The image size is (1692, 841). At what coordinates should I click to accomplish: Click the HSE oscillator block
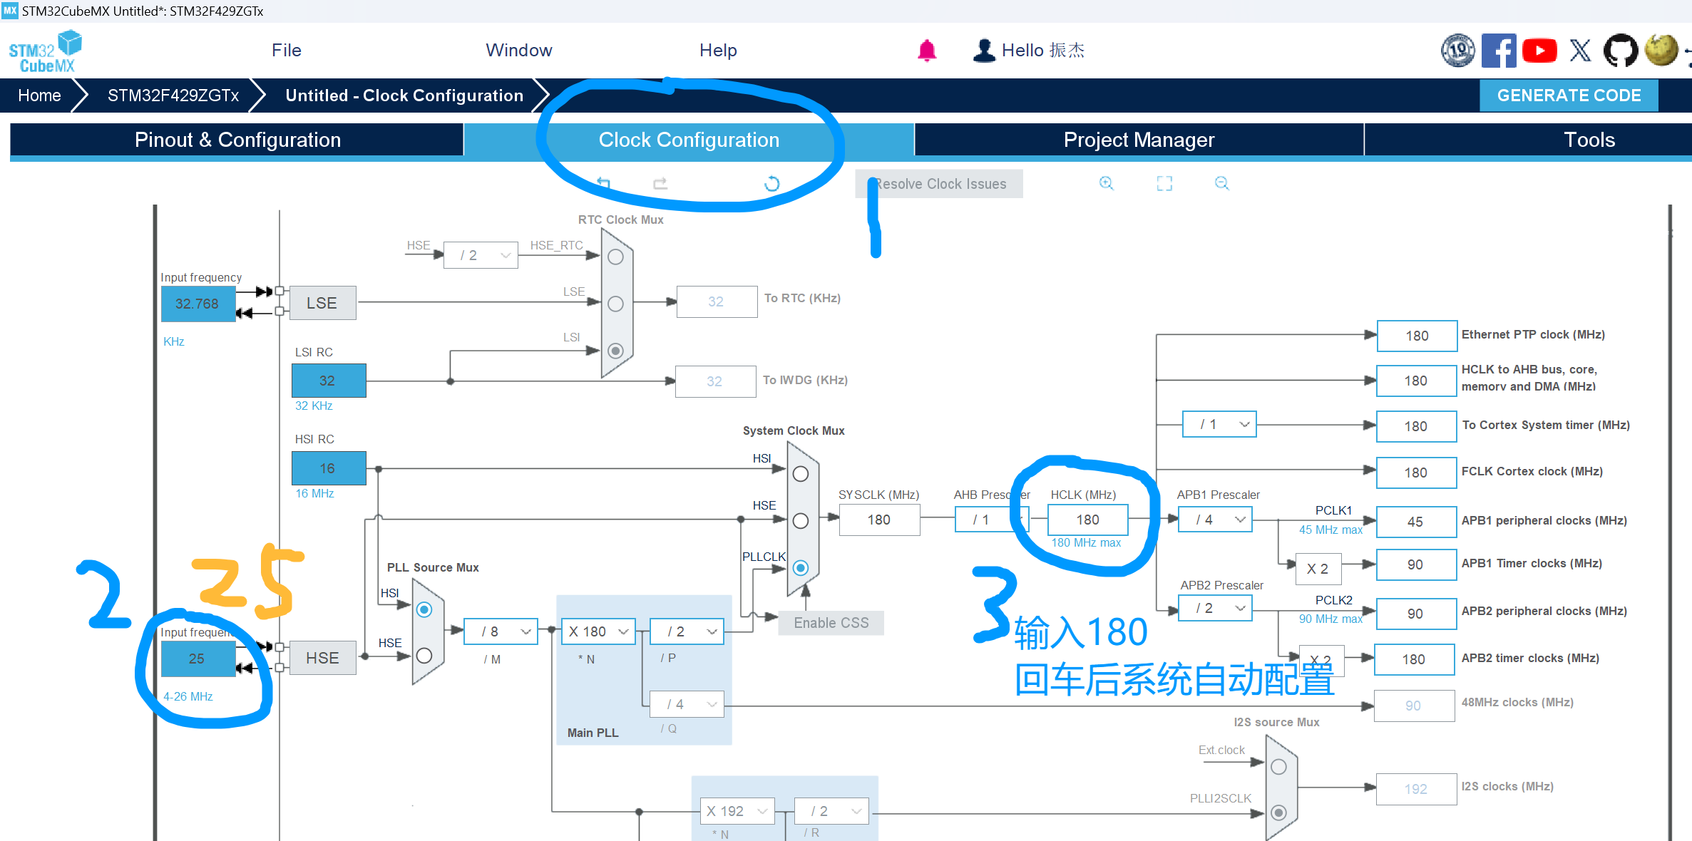322,658
